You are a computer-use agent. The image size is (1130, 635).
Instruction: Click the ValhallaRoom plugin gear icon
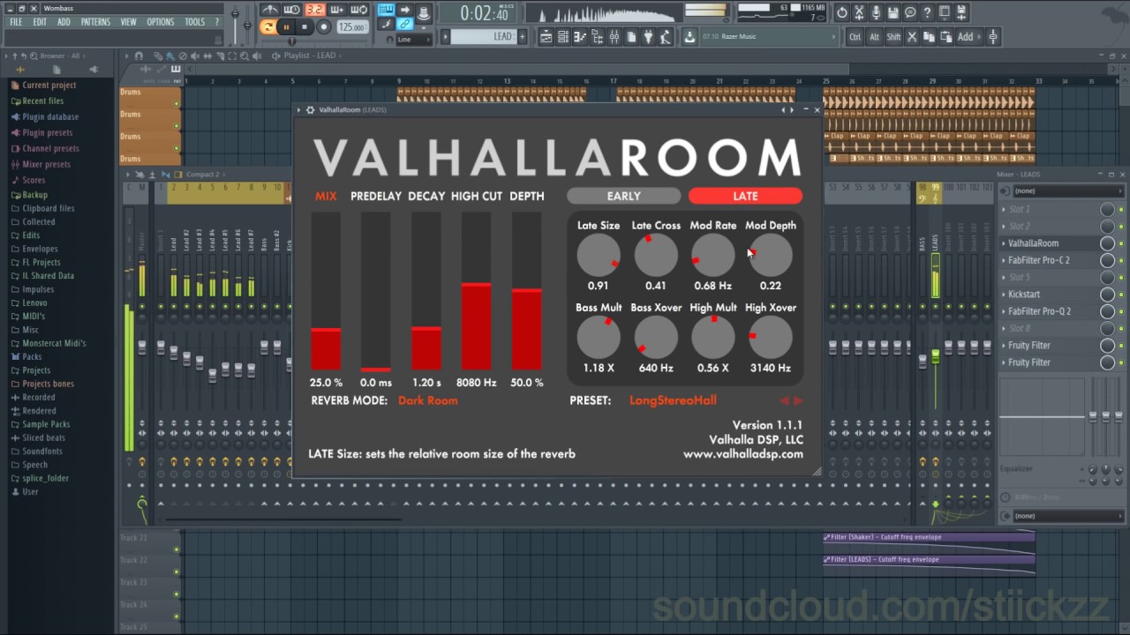click(x=310, y=110)
